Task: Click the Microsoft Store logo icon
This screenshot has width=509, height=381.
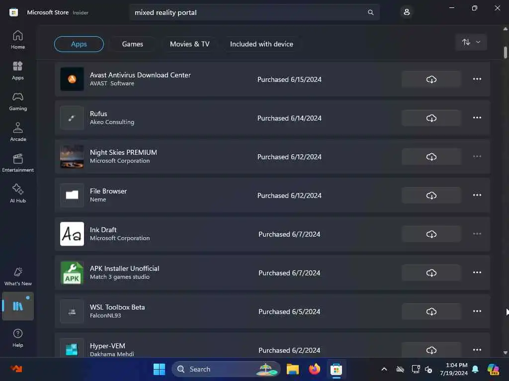Action: (x=13, y=12)
